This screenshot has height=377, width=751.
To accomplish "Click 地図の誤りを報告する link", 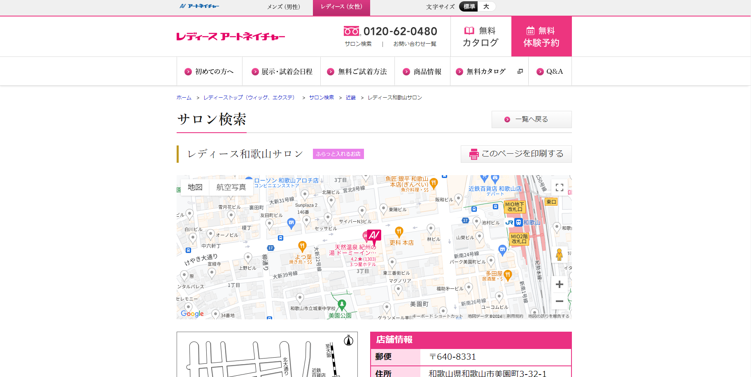I will 549,316.
